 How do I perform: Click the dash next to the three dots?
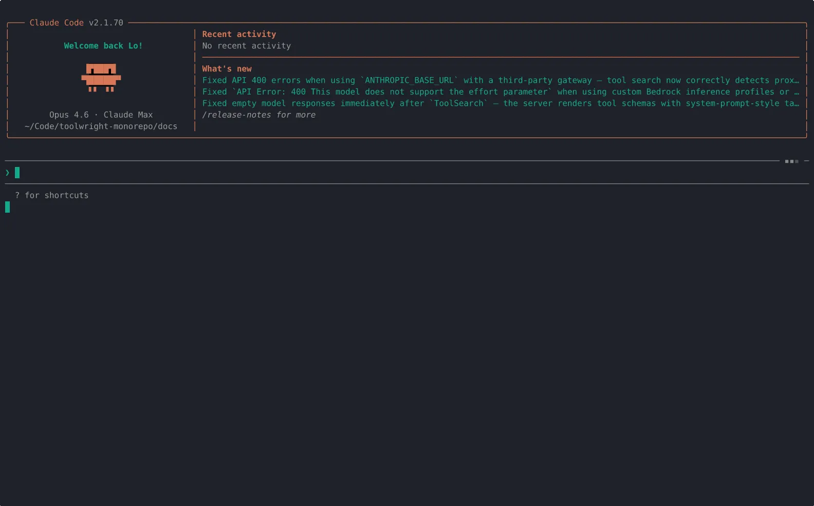806,161
